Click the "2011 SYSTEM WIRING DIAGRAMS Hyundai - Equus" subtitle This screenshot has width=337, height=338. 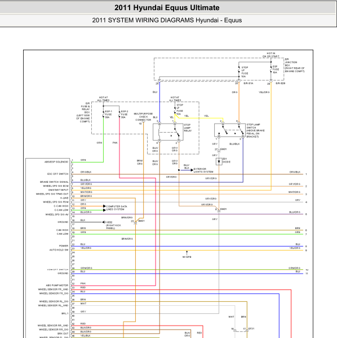point(167,20)
